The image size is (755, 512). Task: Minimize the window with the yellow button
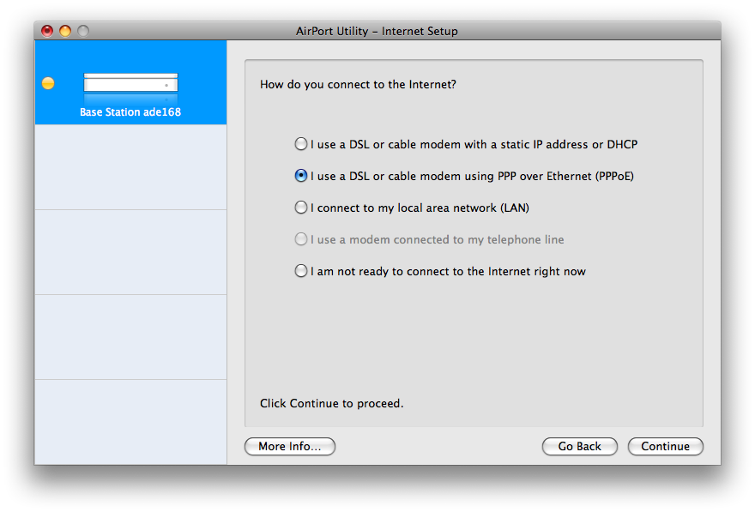65,31
